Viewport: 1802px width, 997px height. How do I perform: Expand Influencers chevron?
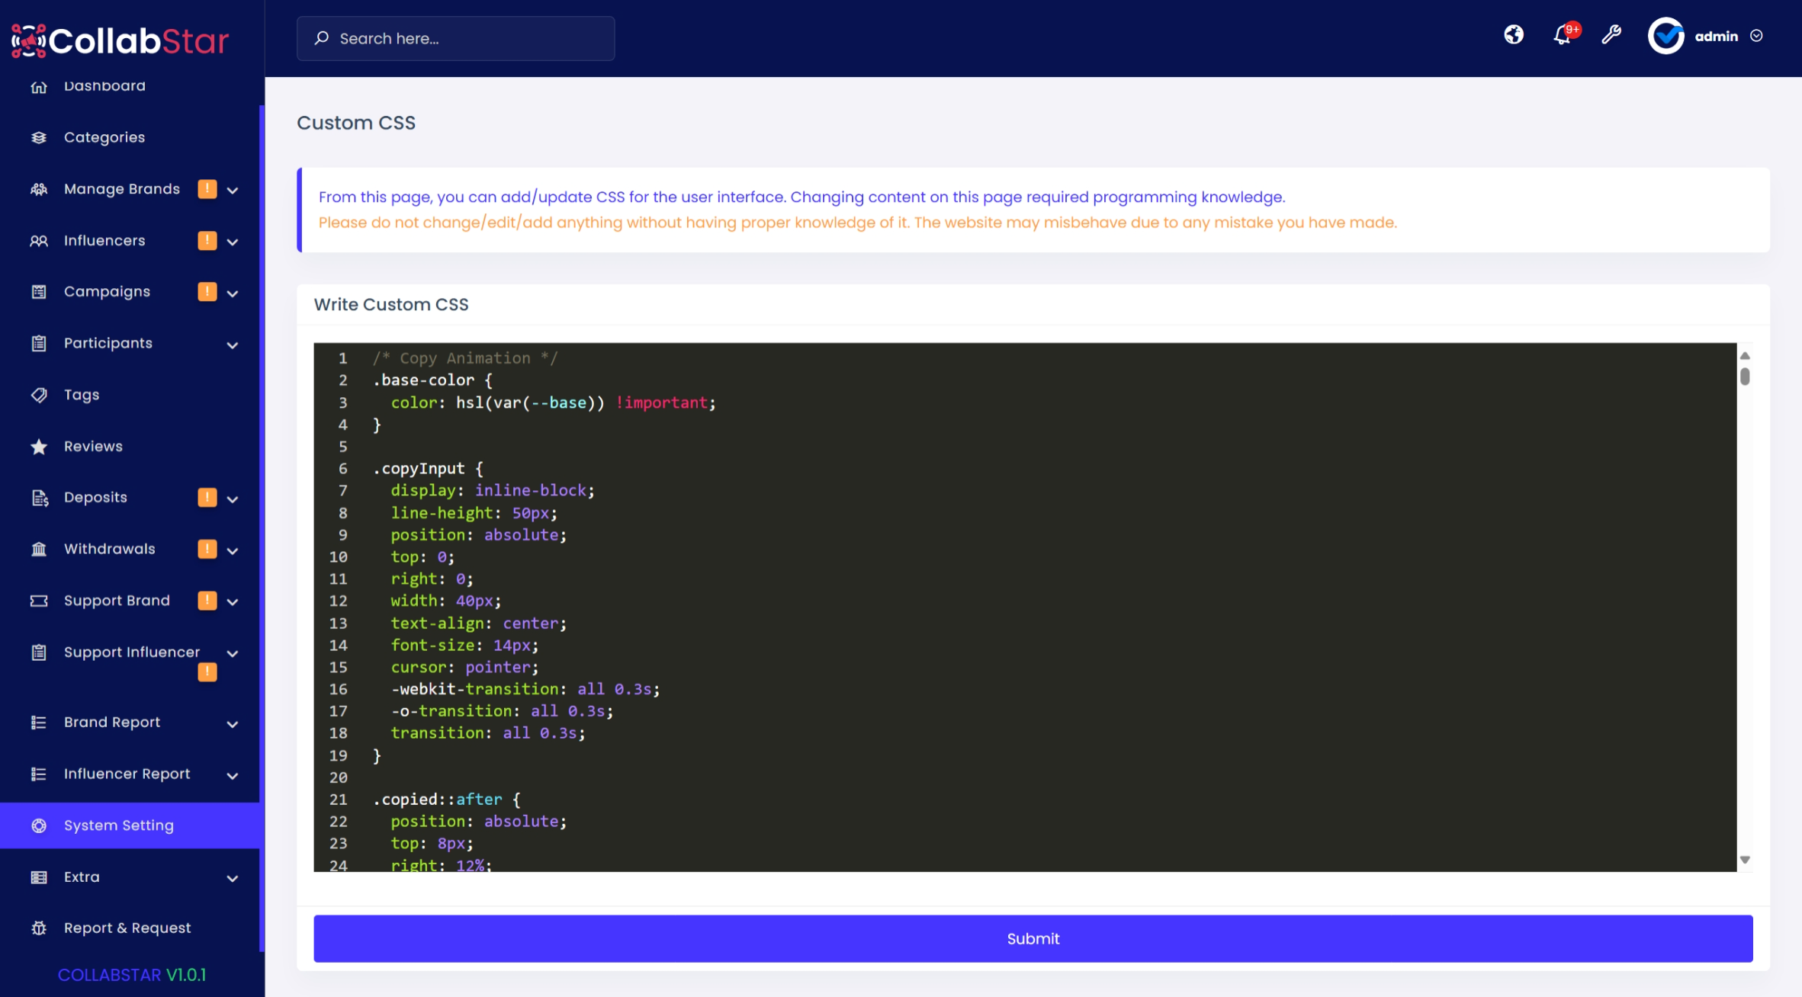(233, 242)
